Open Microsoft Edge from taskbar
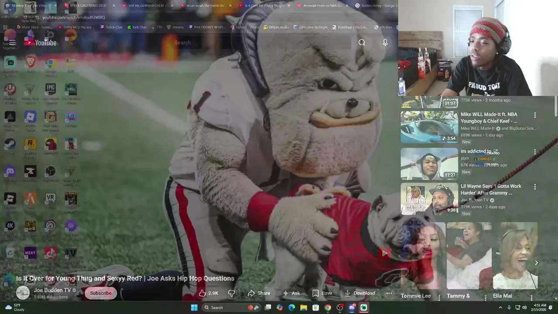 pyautogui.click(x=292, y=307)
